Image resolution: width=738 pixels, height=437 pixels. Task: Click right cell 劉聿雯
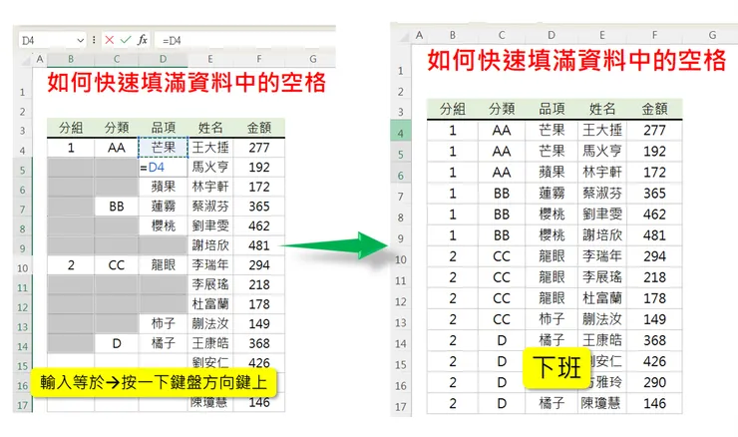coord(602,215)
